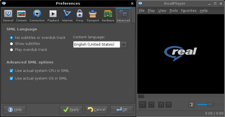The image size is (225, 117).
Task: Click the Next clip button in RealPlayer
Action: [168, 105]
